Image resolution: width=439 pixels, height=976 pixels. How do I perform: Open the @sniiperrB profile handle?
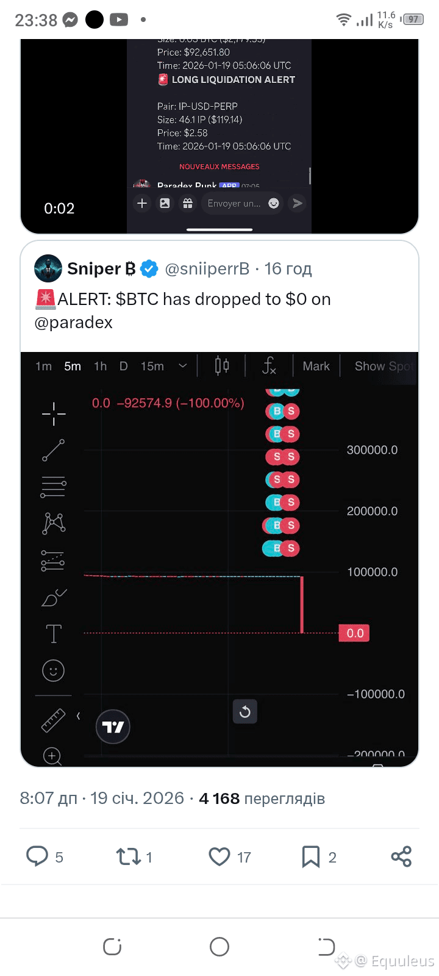(207, 268)
